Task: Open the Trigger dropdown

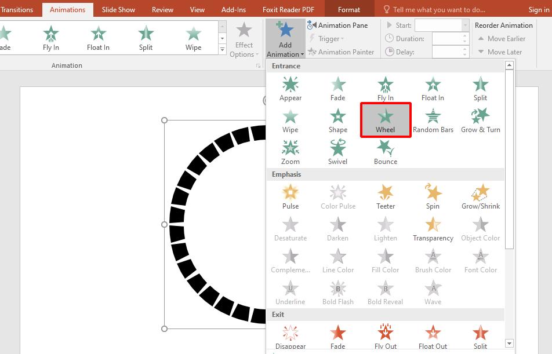Action: pos(329,38)
